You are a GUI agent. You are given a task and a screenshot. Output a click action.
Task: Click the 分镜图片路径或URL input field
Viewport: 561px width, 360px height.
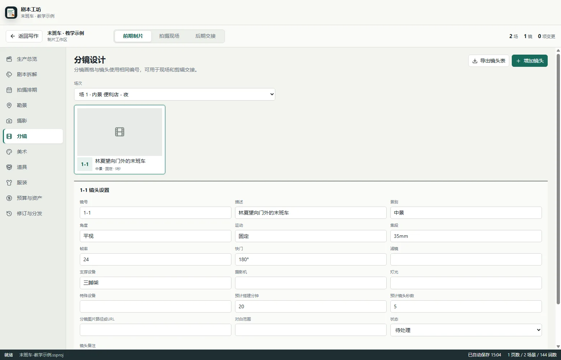coord(156,330)
